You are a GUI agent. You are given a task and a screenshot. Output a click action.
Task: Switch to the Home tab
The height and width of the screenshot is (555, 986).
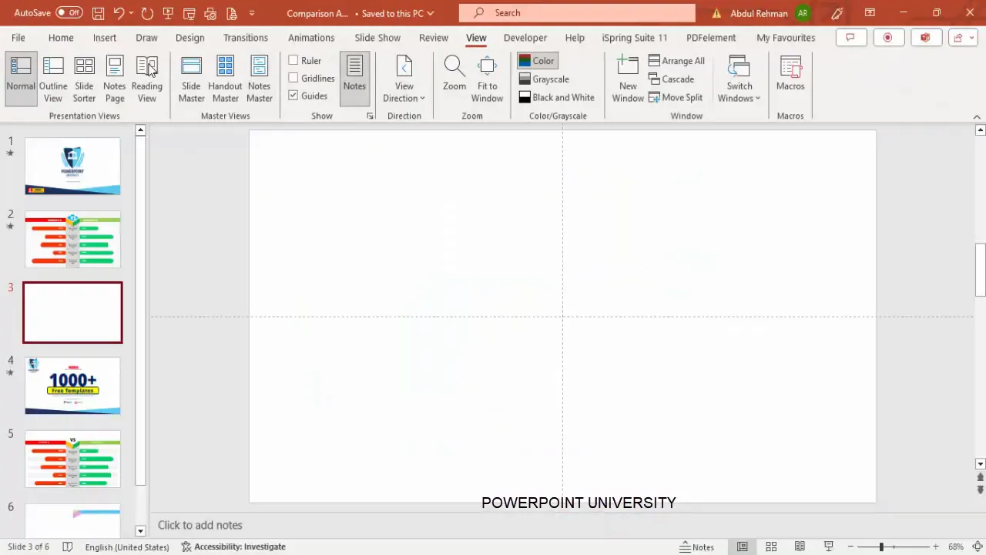pyautogui.click(x=61, y=38)
